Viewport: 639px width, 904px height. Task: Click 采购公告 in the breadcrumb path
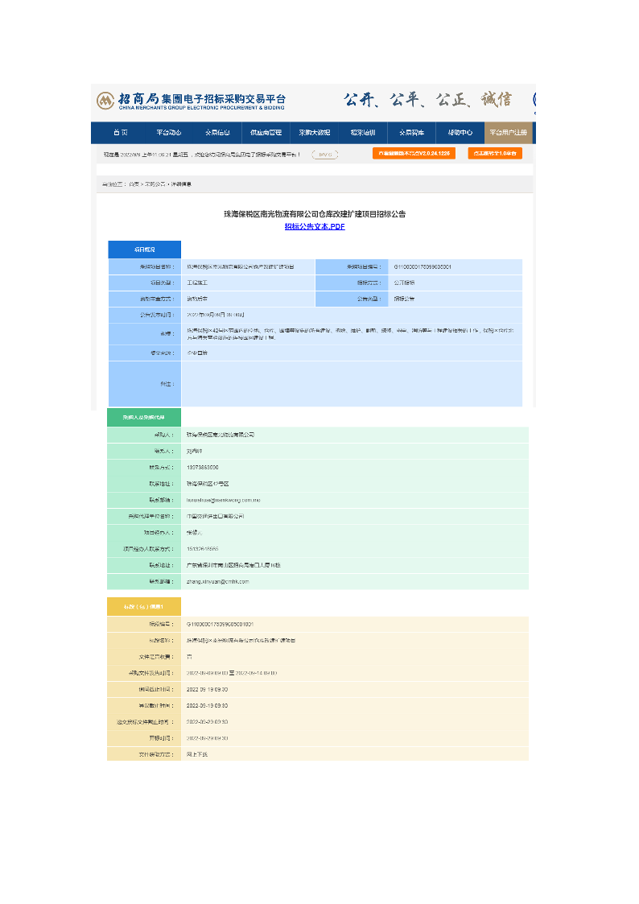point(155,184)
